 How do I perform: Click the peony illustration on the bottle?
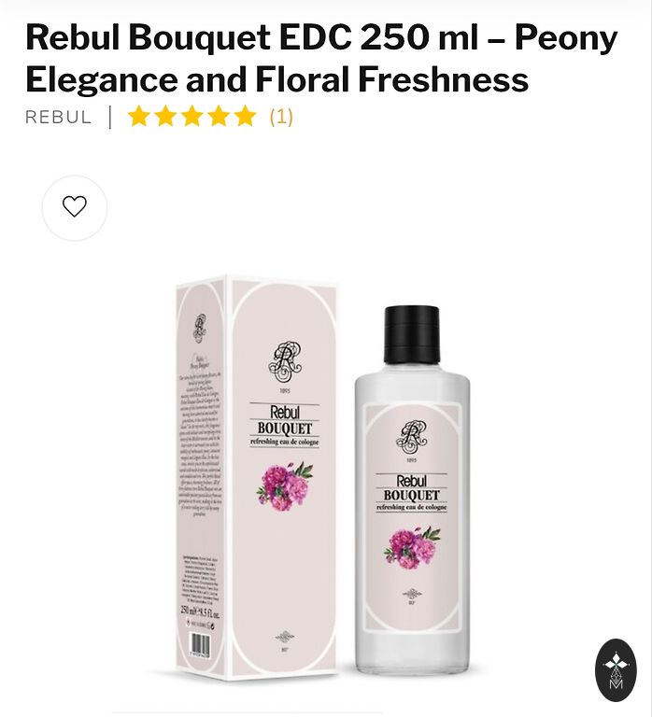pyautogui.click(x=412, y=547)
